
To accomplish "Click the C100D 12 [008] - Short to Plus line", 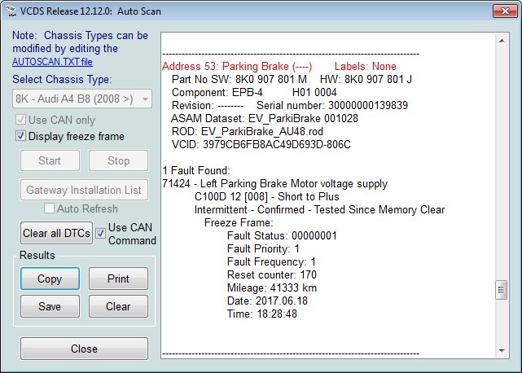I will [266, 196].
